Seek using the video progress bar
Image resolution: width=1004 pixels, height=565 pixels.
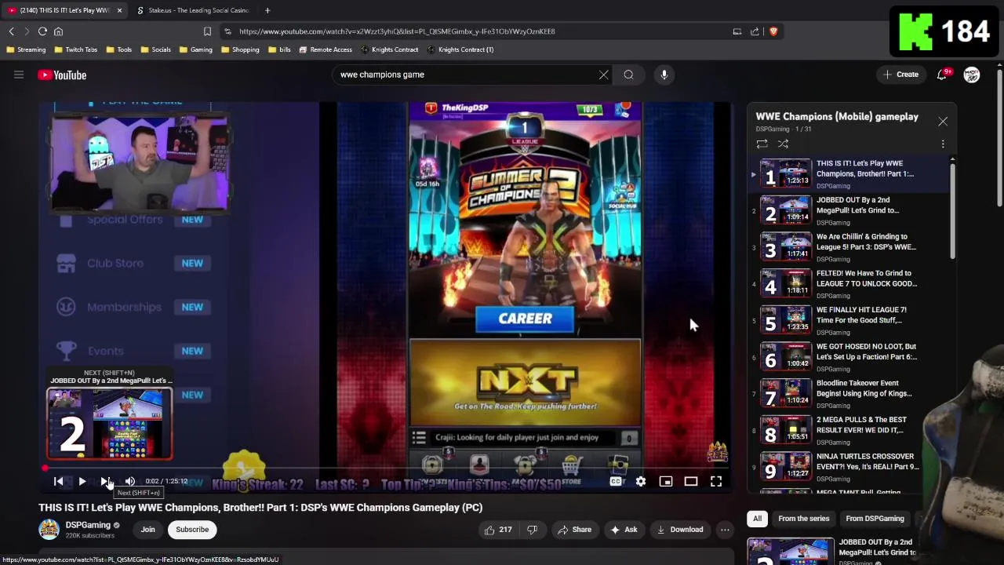[387, 468]
